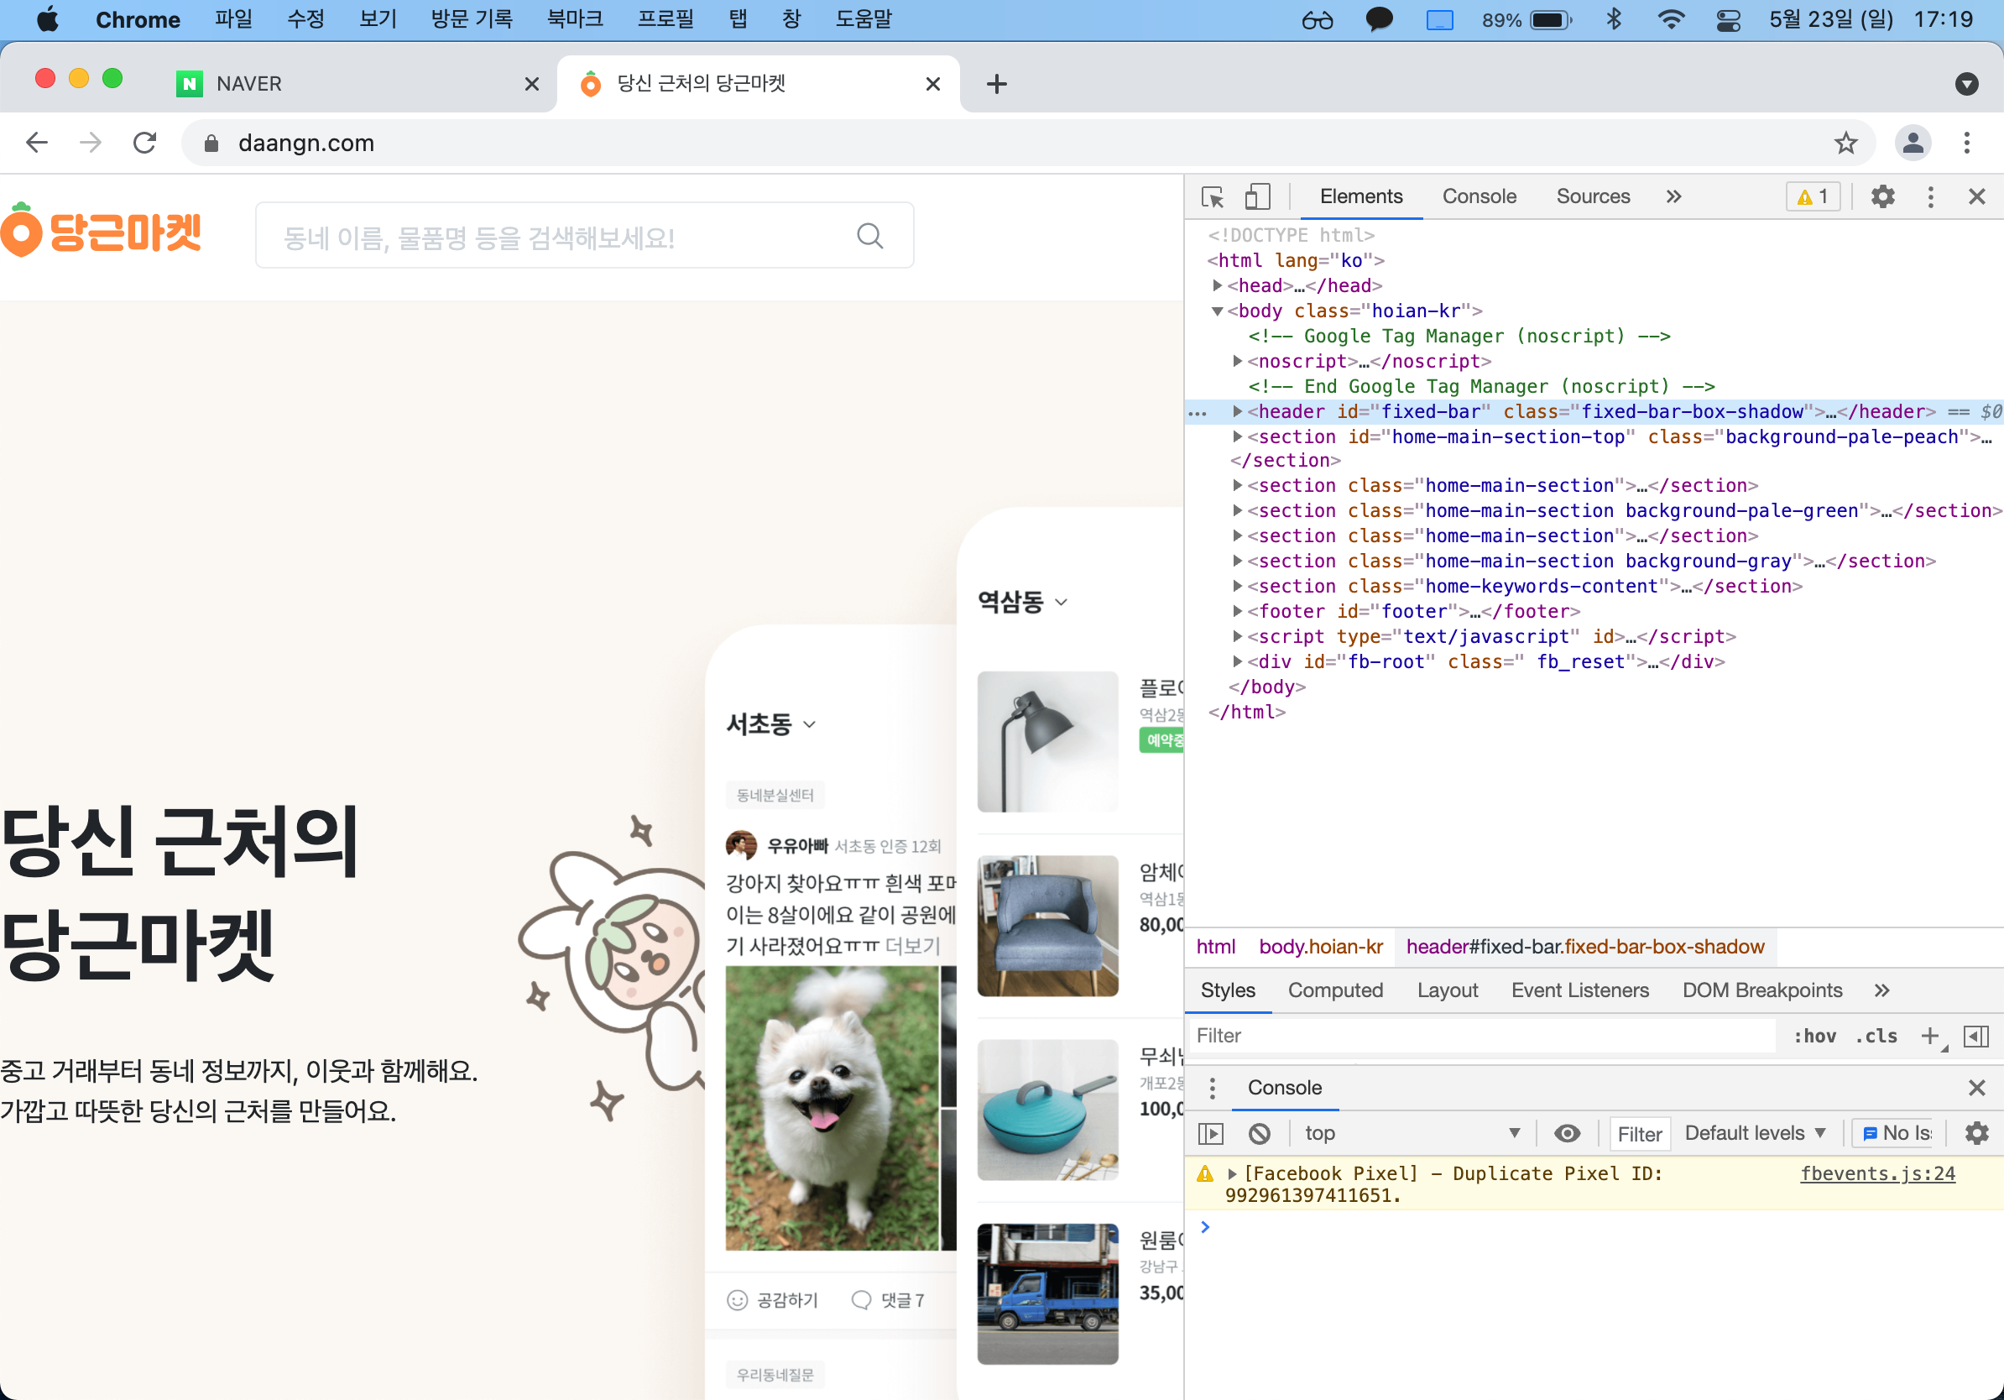Toggle the device toolbar icon
Screen dimensions: 2004x1400
pyautogui.click(x=1257, y=197)
